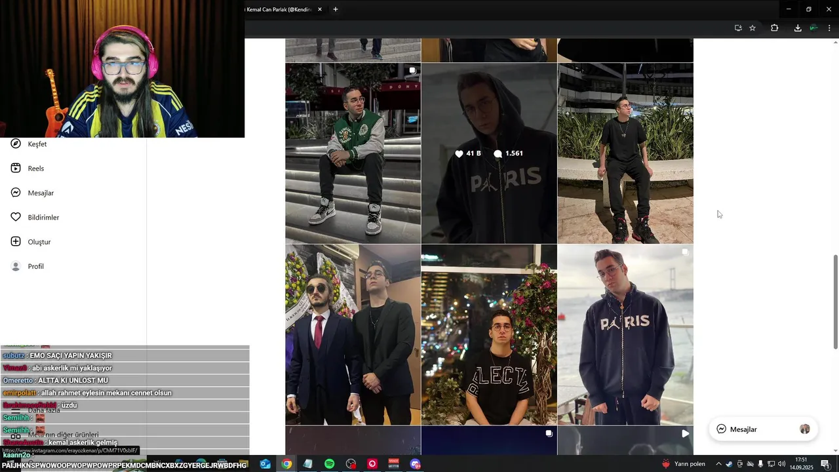Switch to the Kemal Can Parlak tab
The image size is (839, 472).
pyautogui.click(x=279, y=10)
